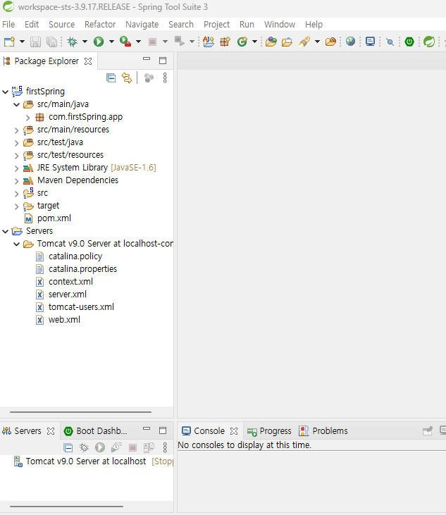Open the Debug dropdown arrow
Screen dimensions: 446x515
[85, 42]
